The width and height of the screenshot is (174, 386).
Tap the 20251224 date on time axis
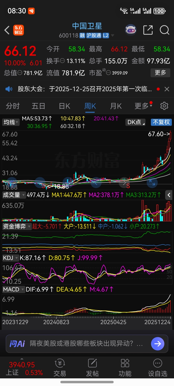tap(157, 322)
